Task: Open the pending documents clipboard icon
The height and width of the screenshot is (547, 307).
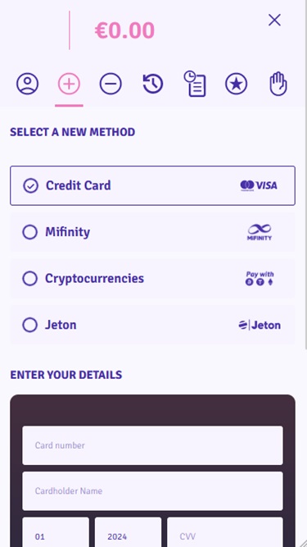Action: click(195, 84)
